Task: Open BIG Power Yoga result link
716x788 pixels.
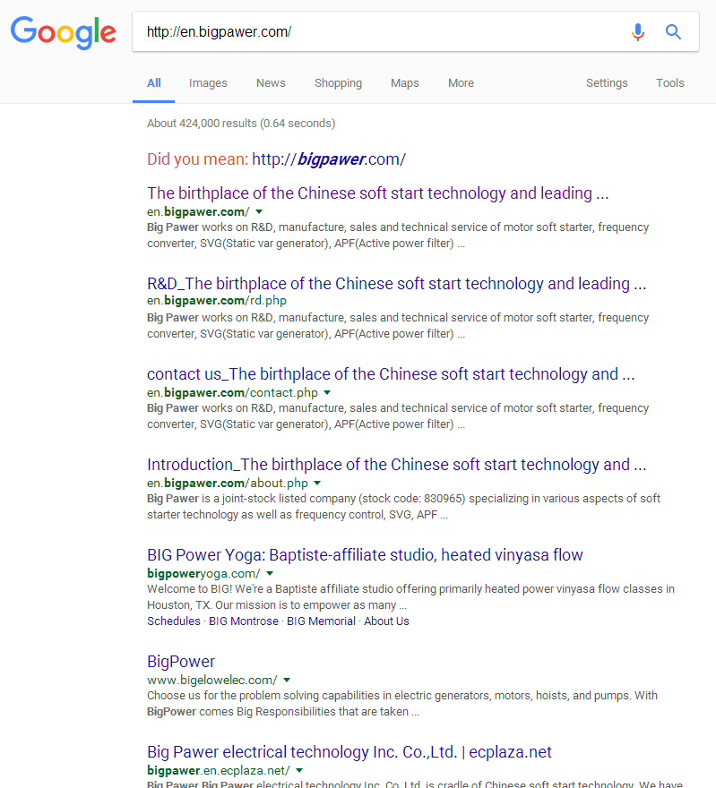Action: point(365,555)
